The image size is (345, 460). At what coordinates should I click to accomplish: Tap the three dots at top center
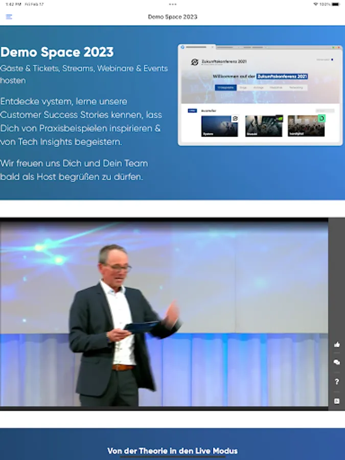[173, 5]
